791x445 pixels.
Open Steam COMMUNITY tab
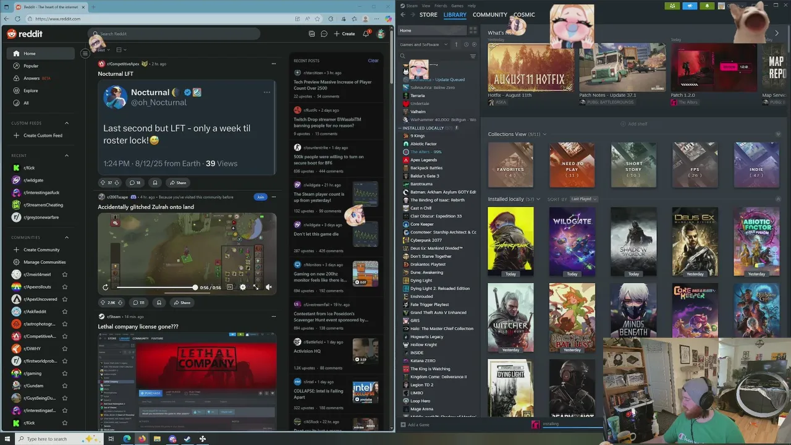490,15
